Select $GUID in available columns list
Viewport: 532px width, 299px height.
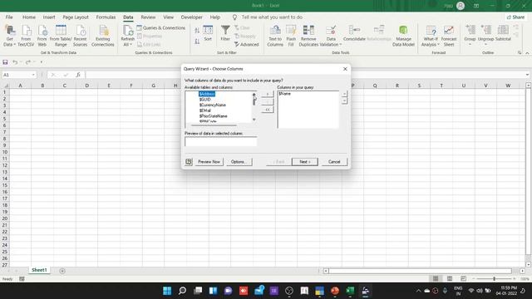[x=205, y=100]
